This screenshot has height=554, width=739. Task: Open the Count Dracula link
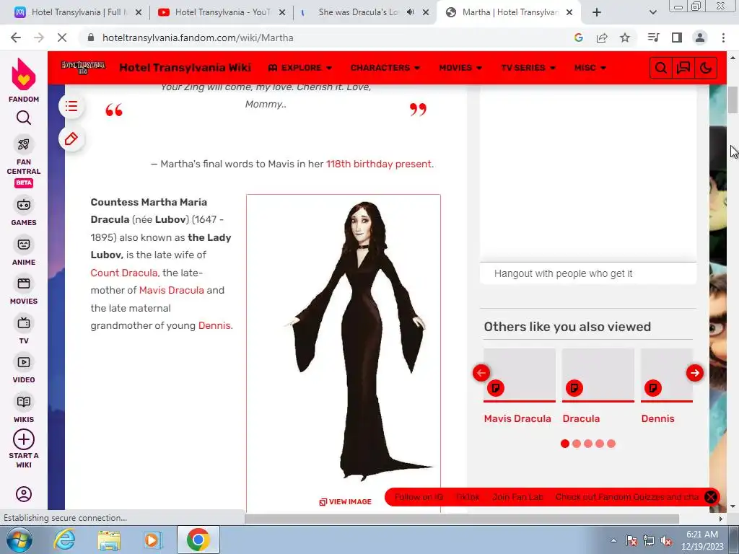pos(124,273)
